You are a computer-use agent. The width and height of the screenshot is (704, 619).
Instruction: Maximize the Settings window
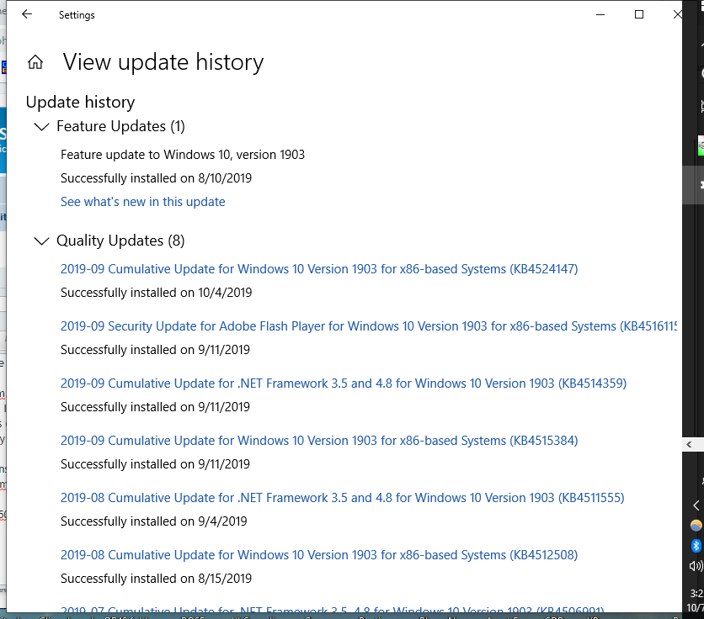tap(639, 15)
